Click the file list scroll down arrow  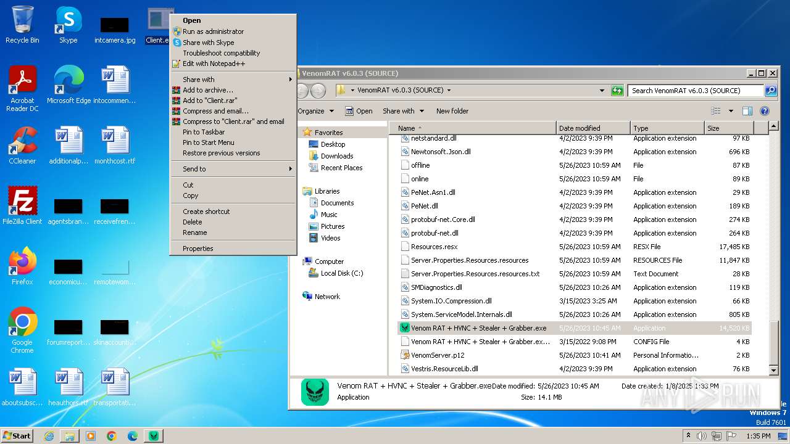[774, 370]
